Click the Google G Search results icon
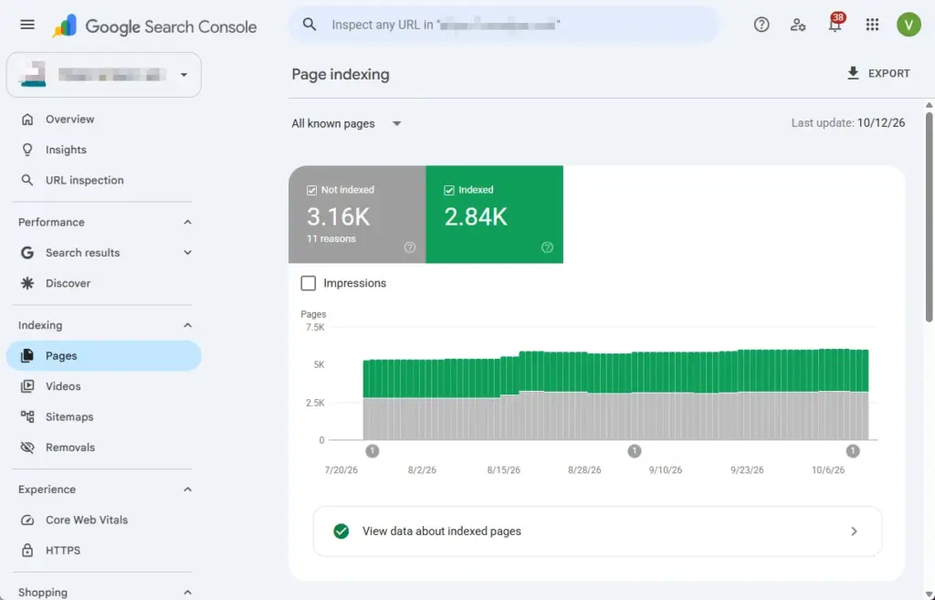This screenshot has width=935, height=600. (x=27, y=253)
